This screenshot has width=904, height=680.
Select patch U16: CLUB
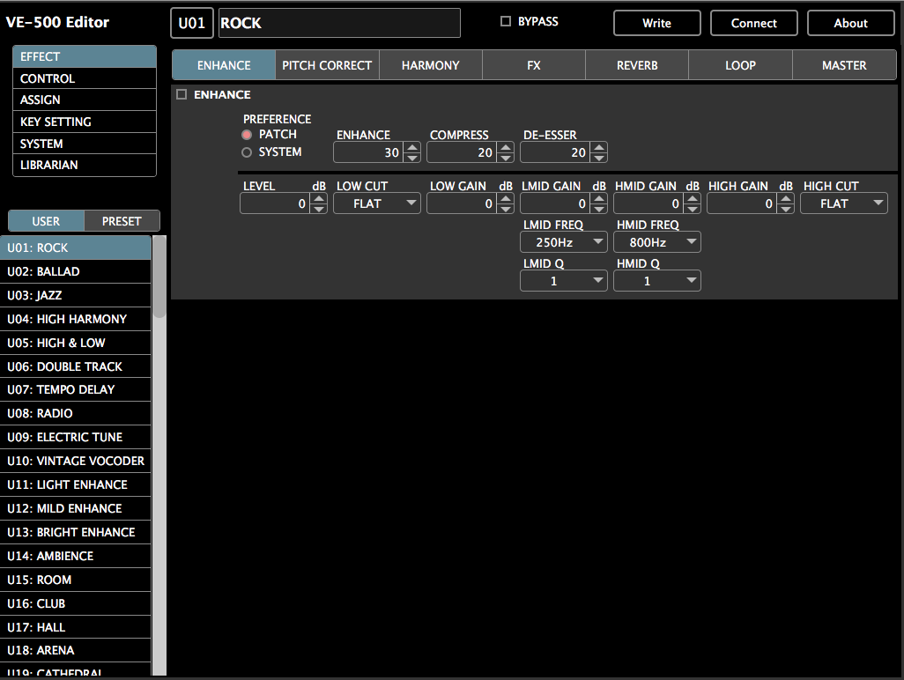pyautogui.click(x=76, y=603)
